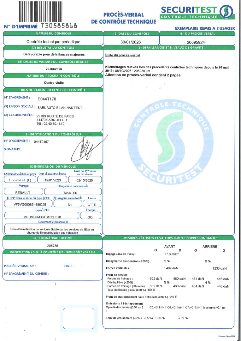
Task: Select the recorded mileage 206736
Action: point(53,246)
